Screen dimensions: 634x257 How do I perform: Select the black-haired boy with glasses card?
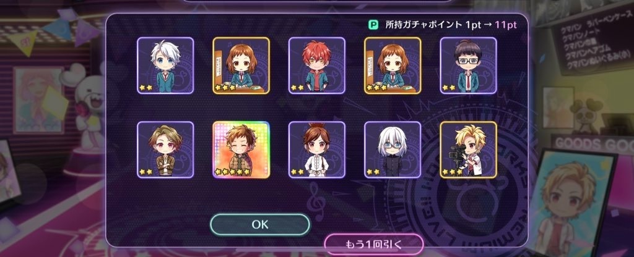pos(468,65)
